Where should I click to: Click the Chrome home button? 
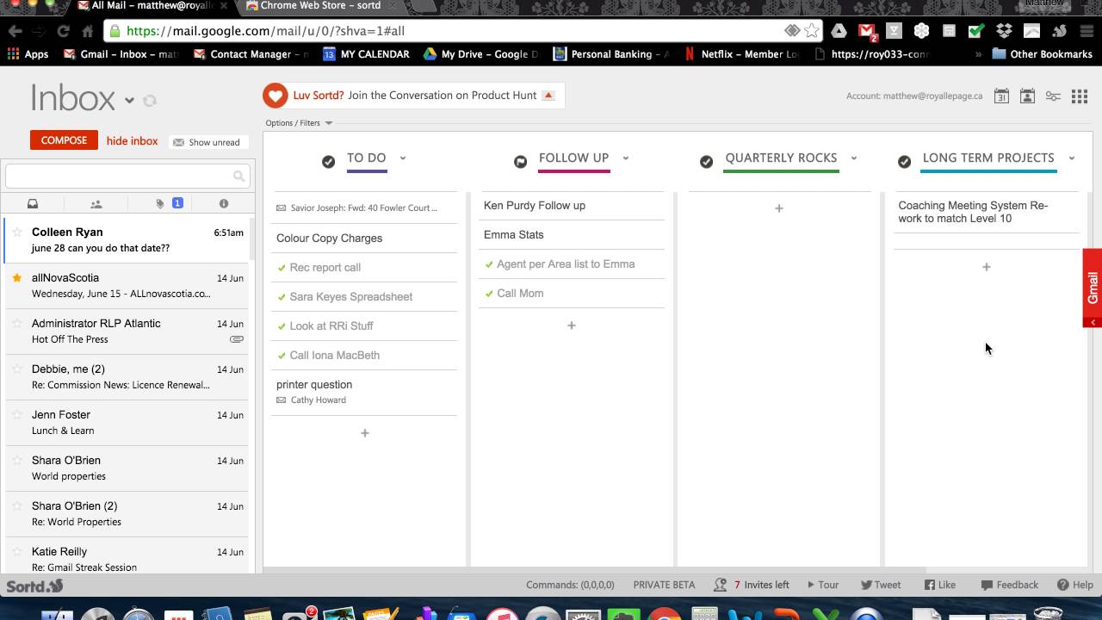click(87, 31)
